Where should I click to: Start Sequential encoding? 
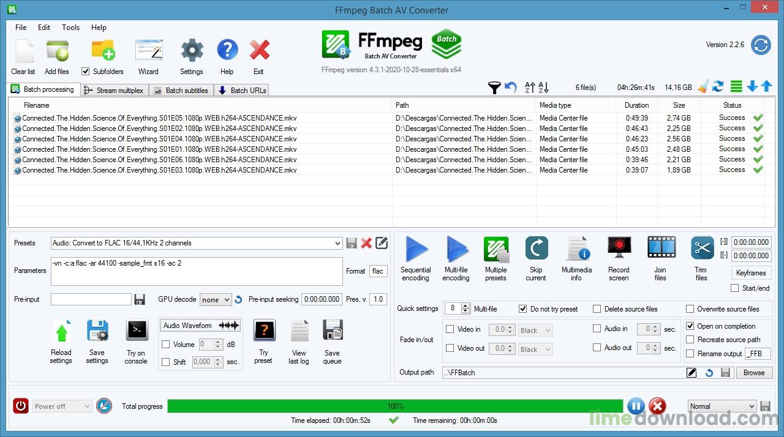(416, 250)
